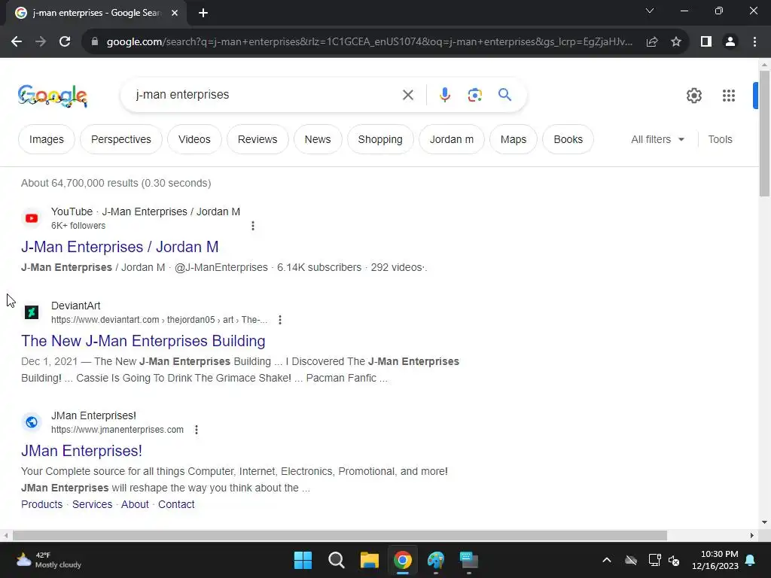
Task: Open Google quick settings gear
Action: pyautogui.click(x=693, y=96)
